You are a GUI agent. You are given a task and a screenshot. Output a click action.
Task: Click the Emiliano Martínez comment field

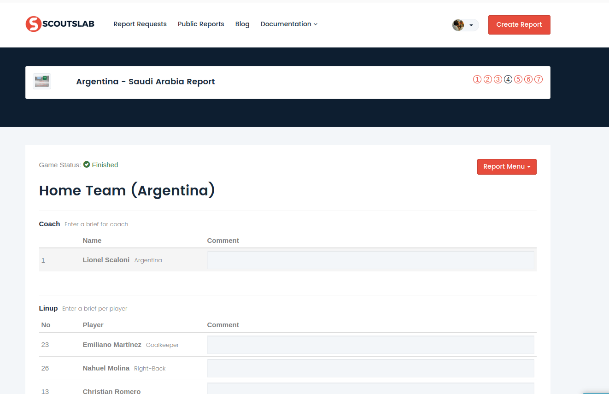[x=370, y=345]
